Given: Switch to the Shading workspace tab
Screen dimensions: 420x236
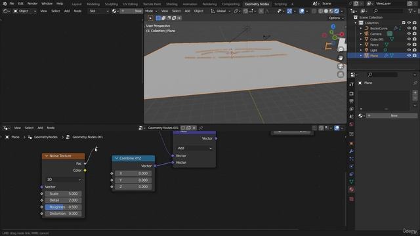Looking at the screenshot, I should tap(172, 4).
